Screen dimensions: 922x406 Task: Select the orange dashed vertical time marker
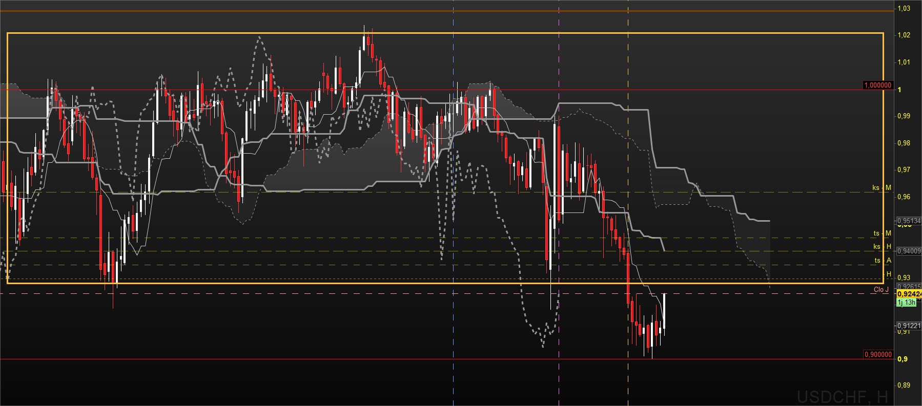coord(628,154)
